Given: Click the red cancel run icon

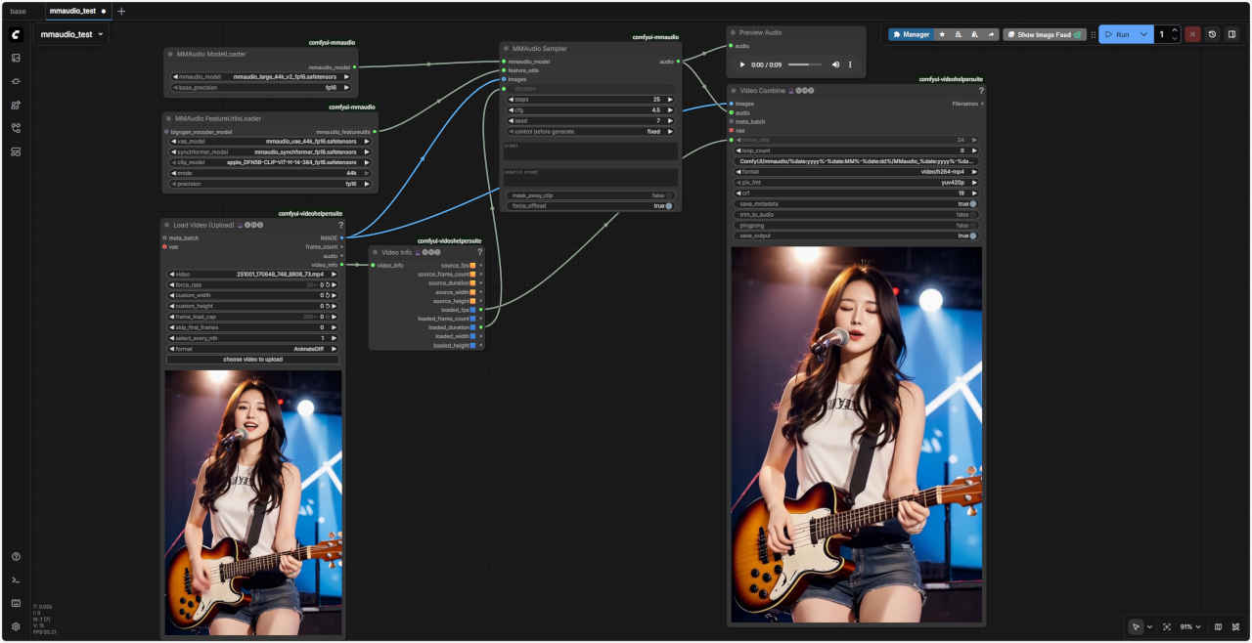Looking at the screenshot, I should [1192, 34].
